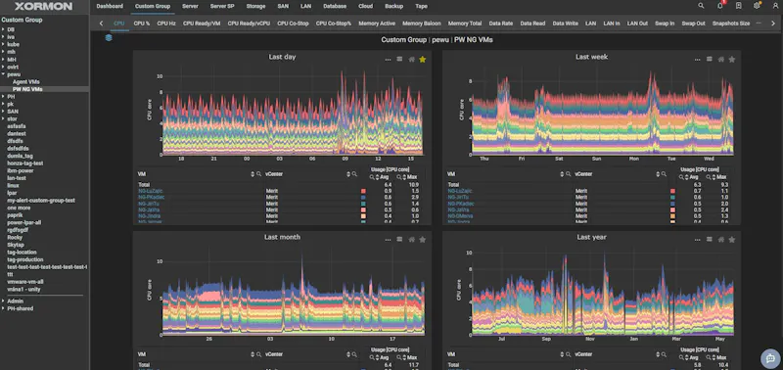This screenshot has width=783, height=370.
Task: Expand the PH-shared group in the tree
Action: (x=3, y=308)
